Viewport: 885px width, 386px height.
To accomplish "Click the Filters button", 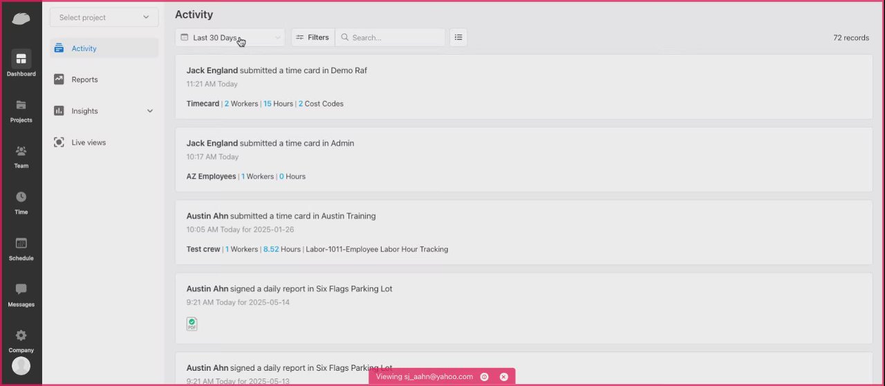I will [313, 37].
